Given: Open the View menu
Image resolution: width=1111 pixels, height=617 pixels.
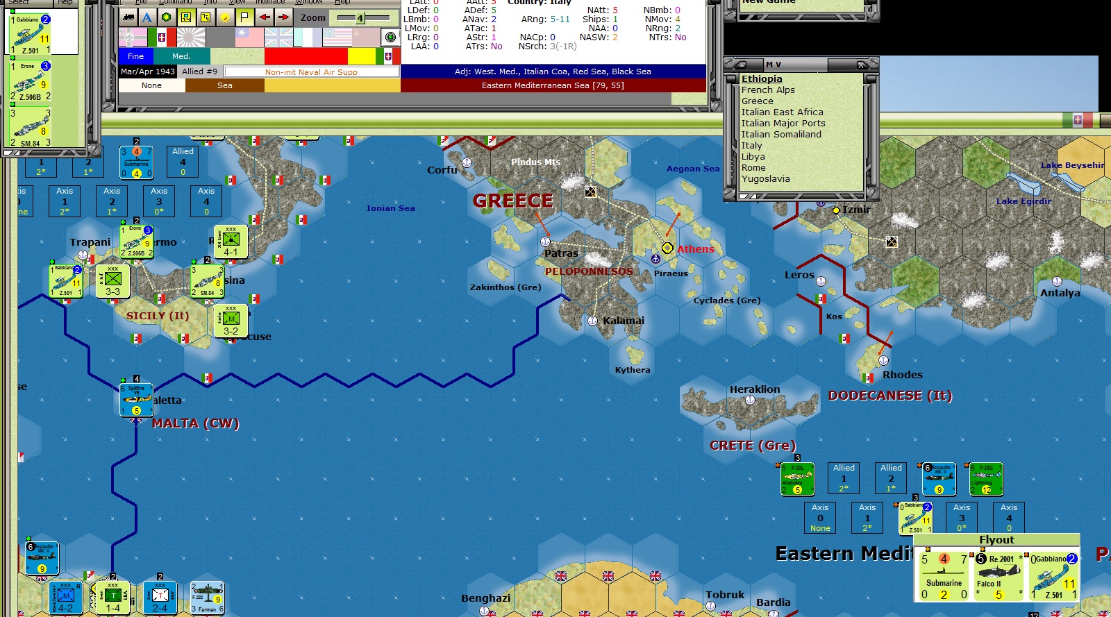Looking at the screenshot, I should pyautogui.click(x=237, y=2).
